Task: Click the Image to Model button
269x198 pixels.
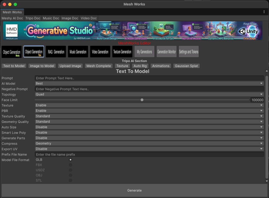Action: click(42, 66)
